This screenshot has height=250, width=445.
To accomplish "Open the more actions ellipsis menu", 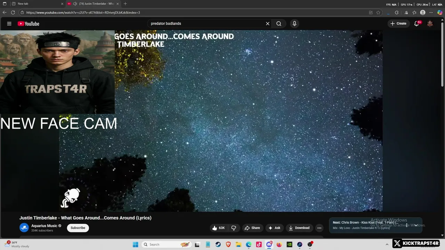I will tap(319, 228).
